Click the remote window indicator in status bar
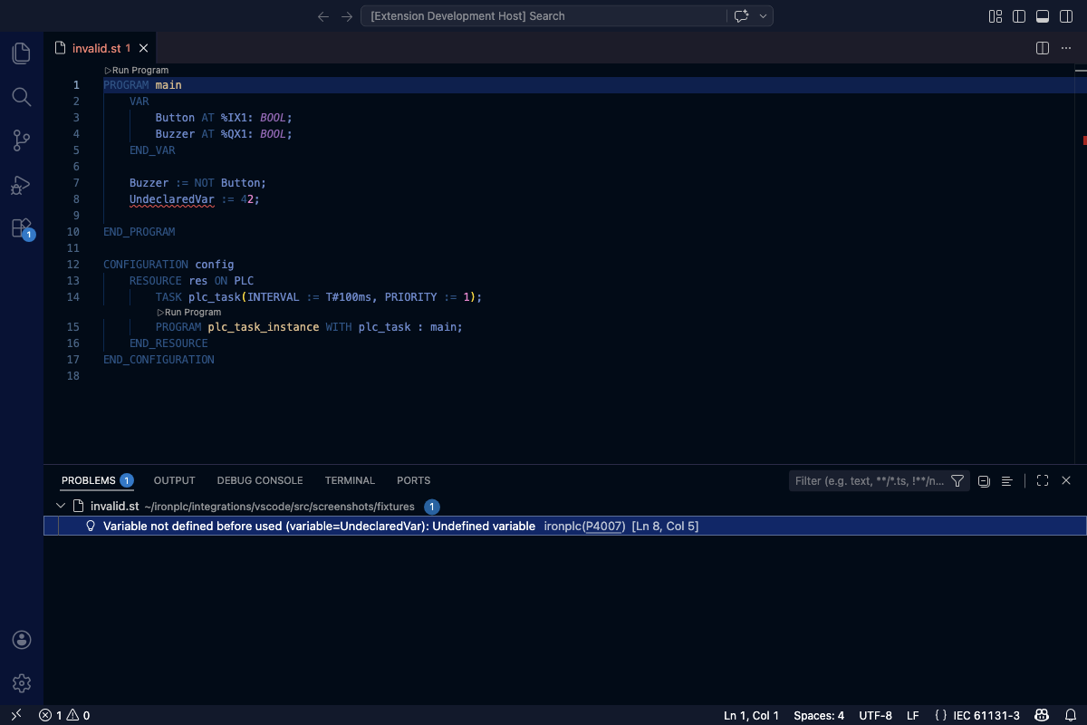 tap(15, 715)
